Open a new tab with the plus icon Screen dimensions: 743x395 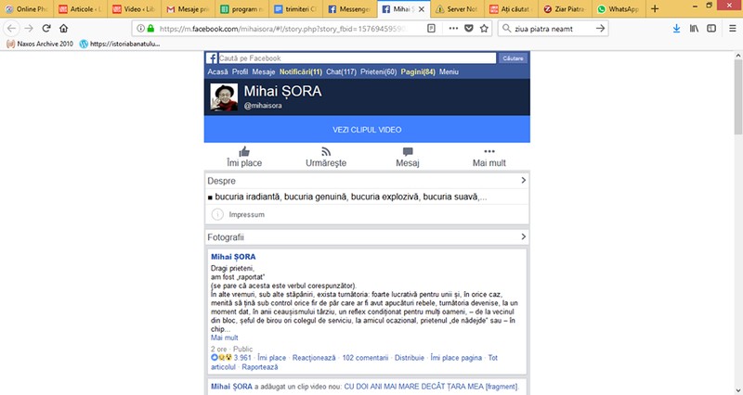[655, 8]
